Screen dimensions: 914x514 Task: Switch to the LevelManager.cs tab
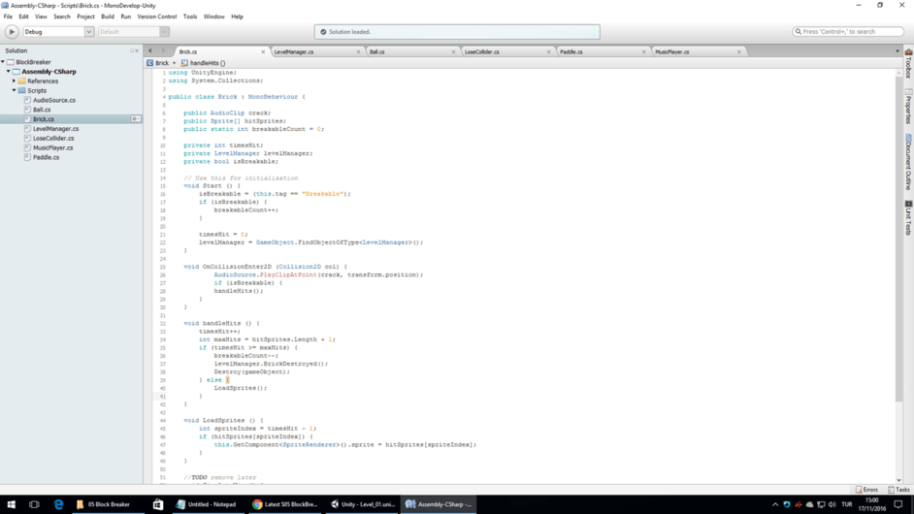tap(294, 52)
